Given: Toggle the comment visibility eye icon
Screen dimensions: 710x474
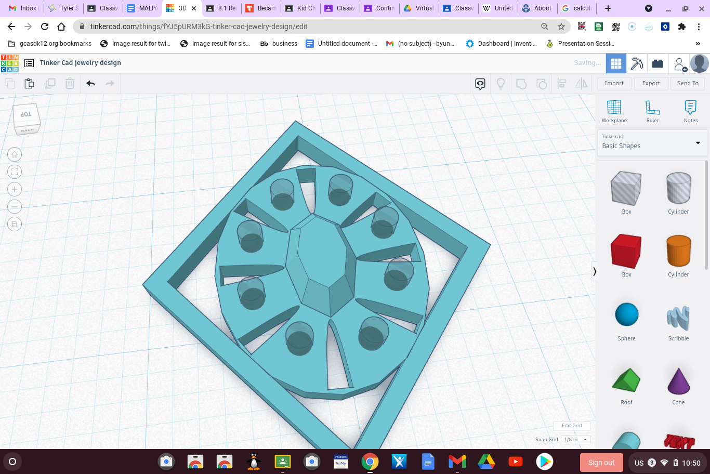Looking at the screenshot, I should (x=480, y=83).
